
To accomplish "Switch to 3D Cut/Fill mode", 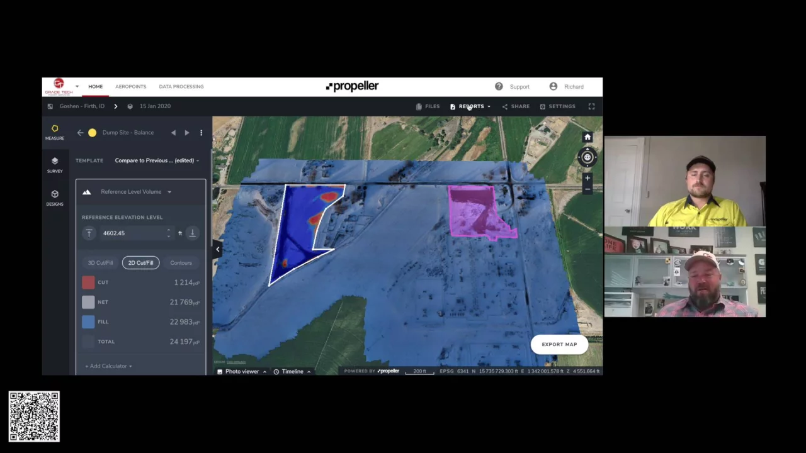I will [x=100, y=263].
